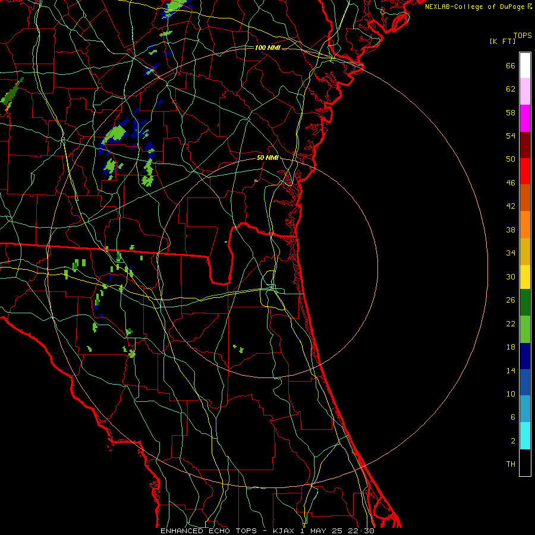The image size is (535, 535).
Task: Click the legend value "42"
Action: 511,206
